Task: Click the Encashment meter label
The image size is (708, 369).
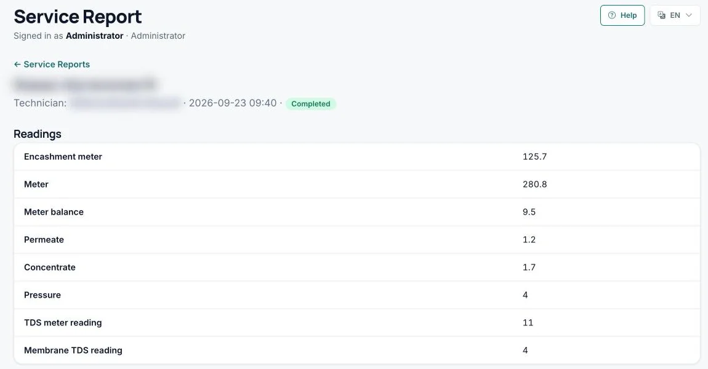Action: pyautogui.click(x=63, y=157)
